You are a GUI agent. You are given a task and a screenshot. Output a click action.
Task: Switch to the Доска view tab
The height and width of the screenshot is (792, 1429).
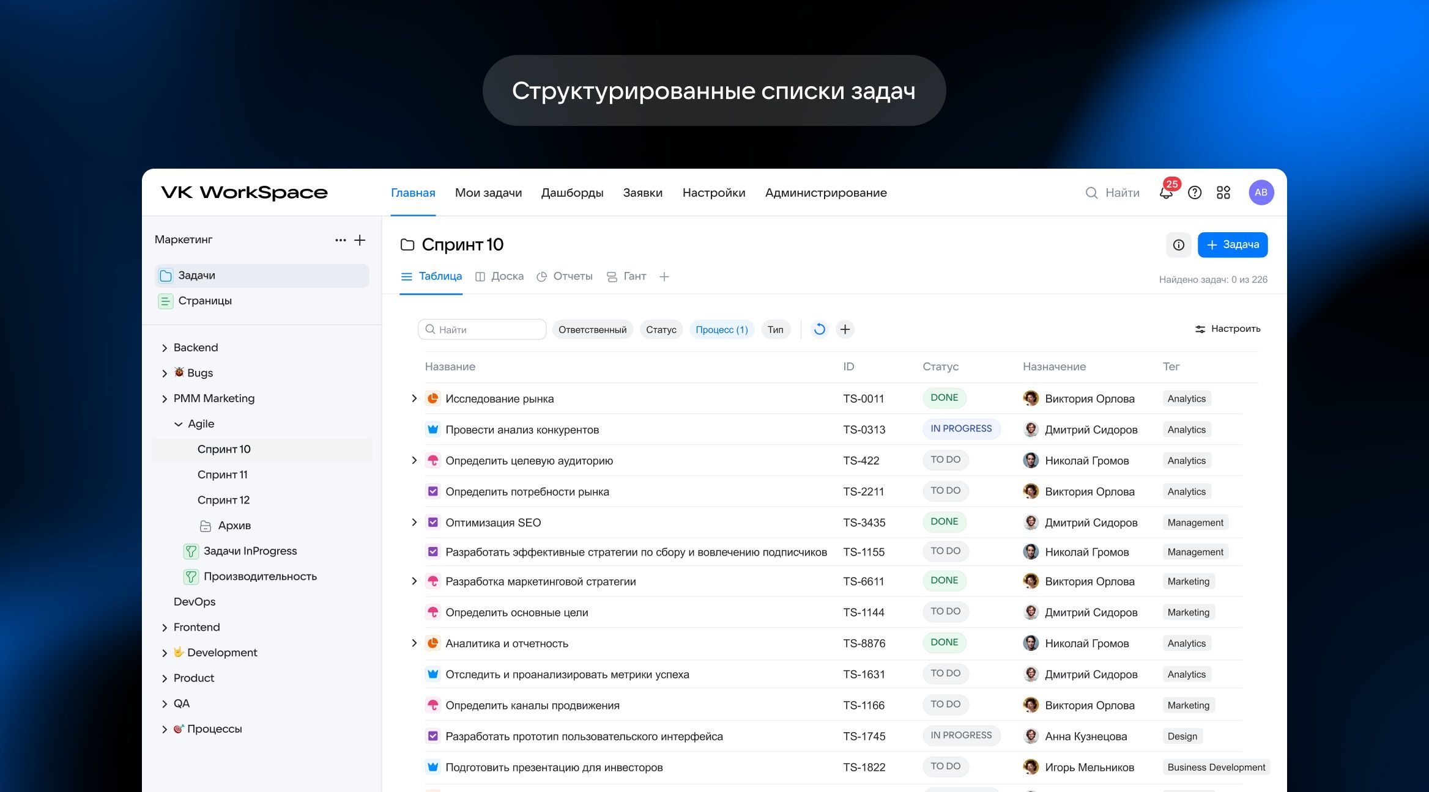(500, 277)
